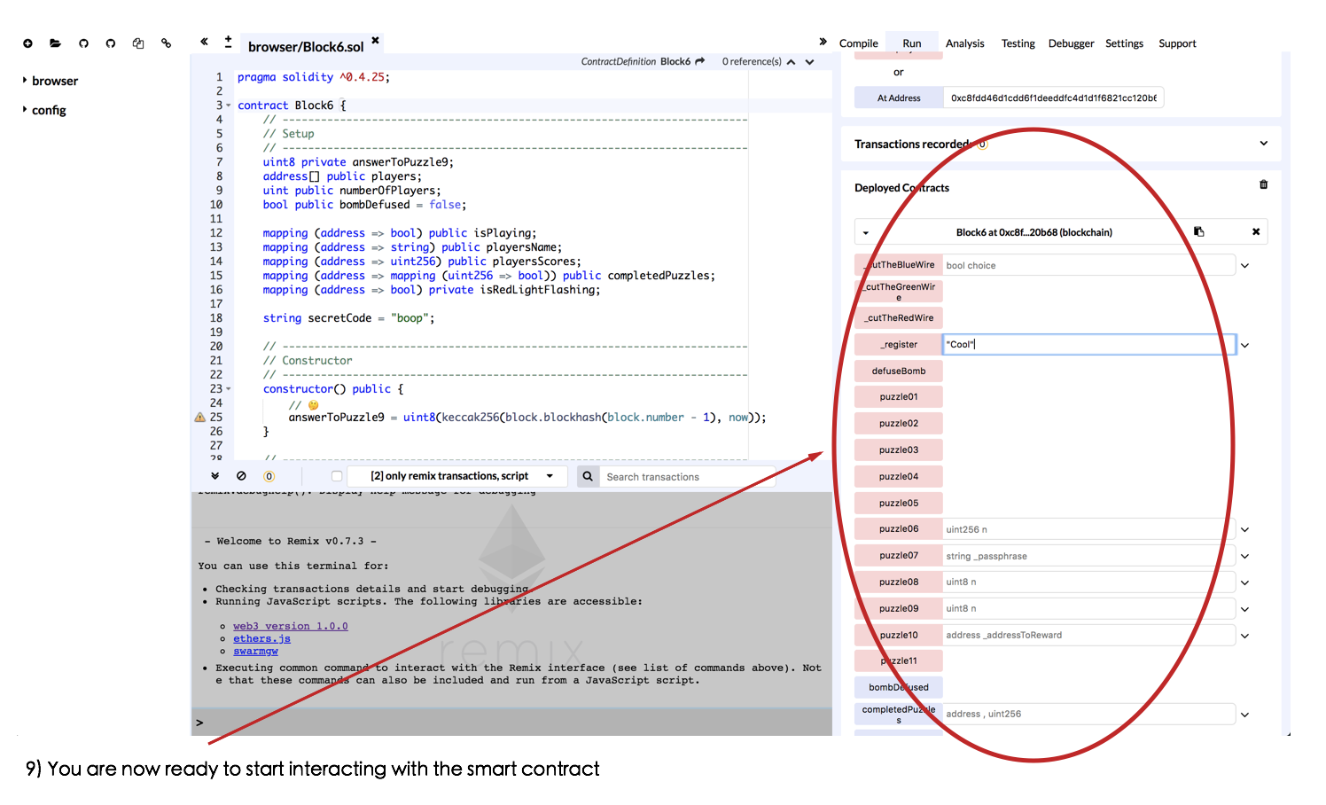The image size is (1326, 805).
Task: Collapse the file explorer with the double-left arrow
Action: pos(204,42)
